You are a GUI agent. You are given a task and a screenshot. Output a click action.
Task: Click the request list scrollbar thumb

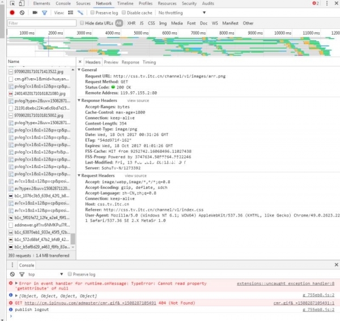(73, 239)
